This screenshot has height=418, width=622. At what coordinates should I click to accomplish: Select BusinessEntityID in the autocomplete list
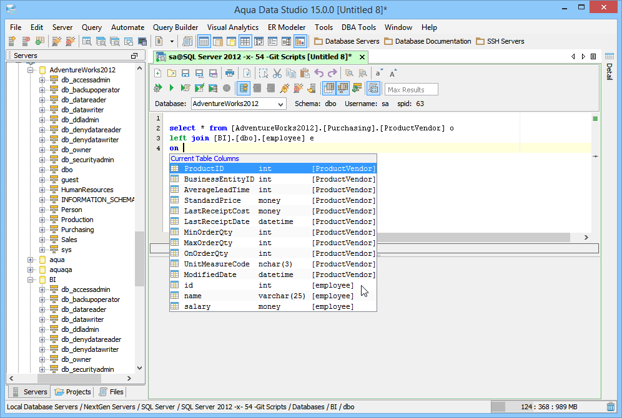pyautogui.click(x=273, y=180)
